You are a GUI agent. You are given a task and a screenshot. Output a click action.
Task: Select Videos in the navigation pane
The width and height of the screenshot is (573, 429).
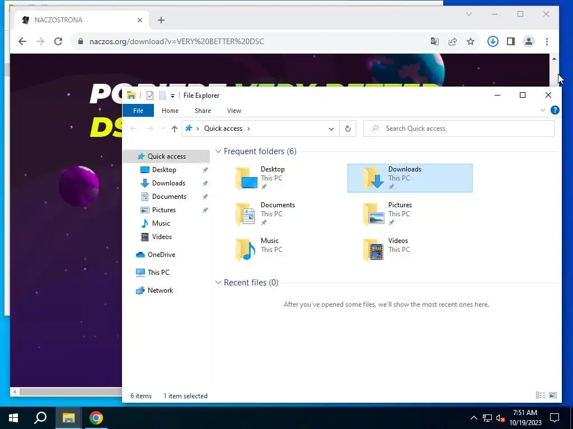pyautogui.click(x=162, y=237)
